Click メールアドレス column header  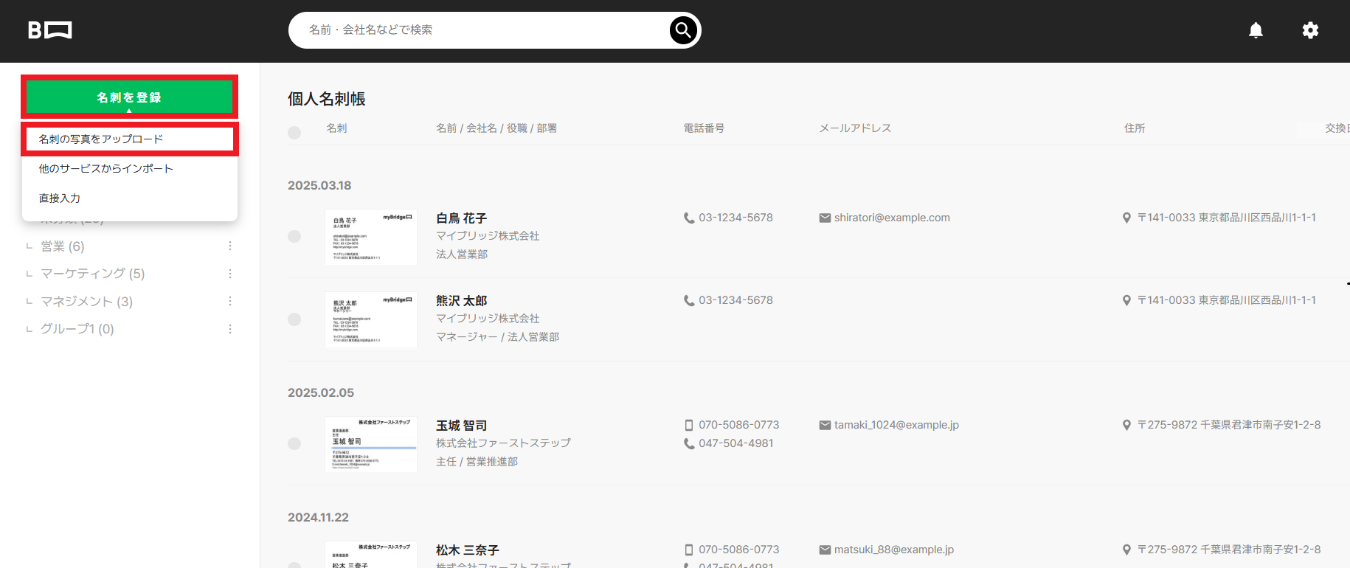[x=855, y=128]
